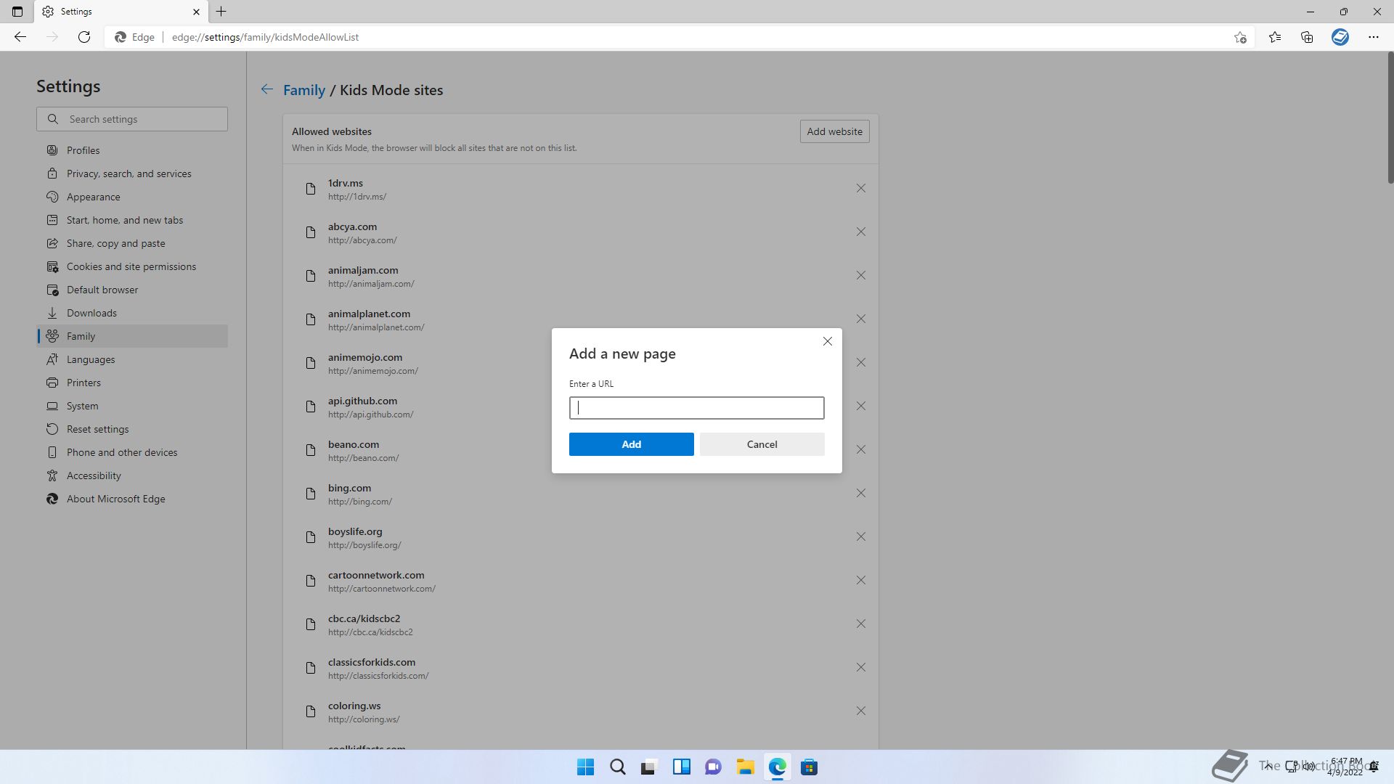The height and width of the screenshot is (784, 1394).
Task: Remove bing.com from allowed sites
Action: 860,494
